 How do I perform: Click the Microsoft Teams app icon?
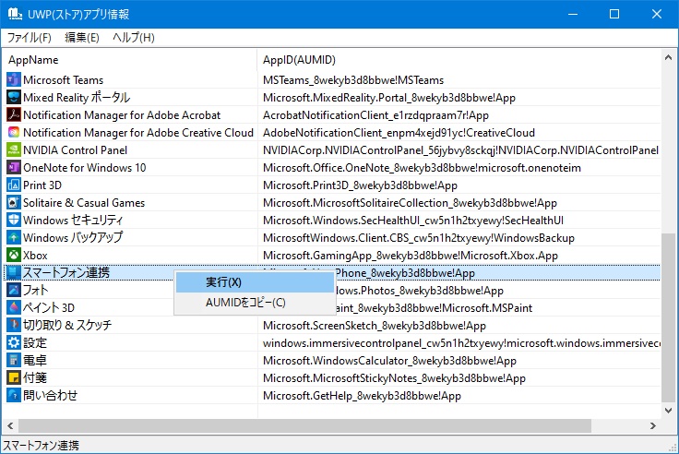[x=14, y=79]
